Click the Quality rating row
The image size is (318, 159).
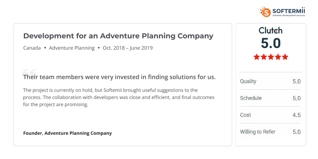point(270,81)
